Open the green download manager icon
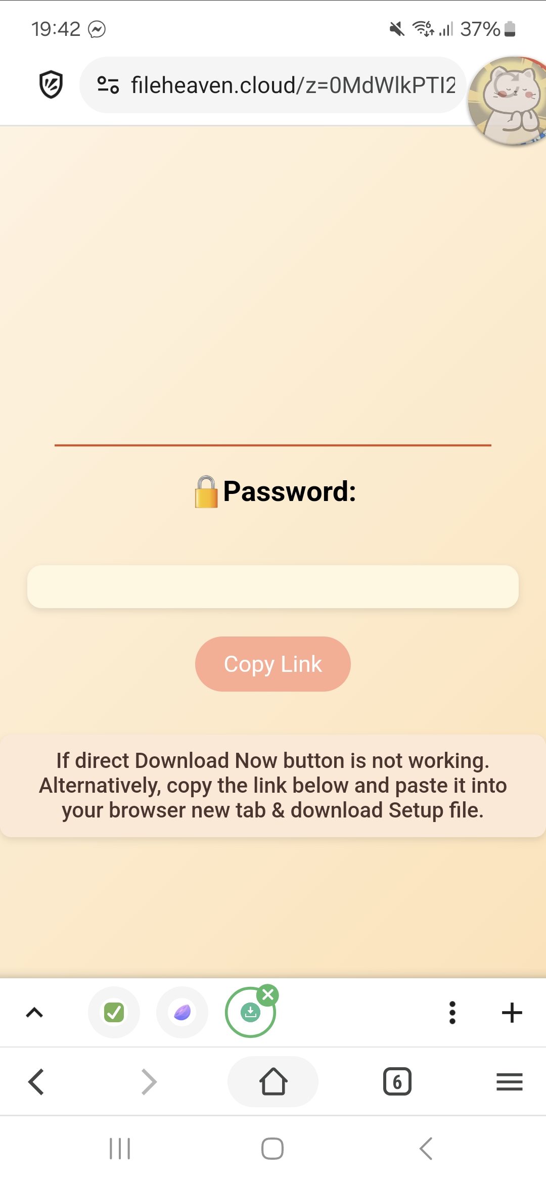 (250, 1013)
